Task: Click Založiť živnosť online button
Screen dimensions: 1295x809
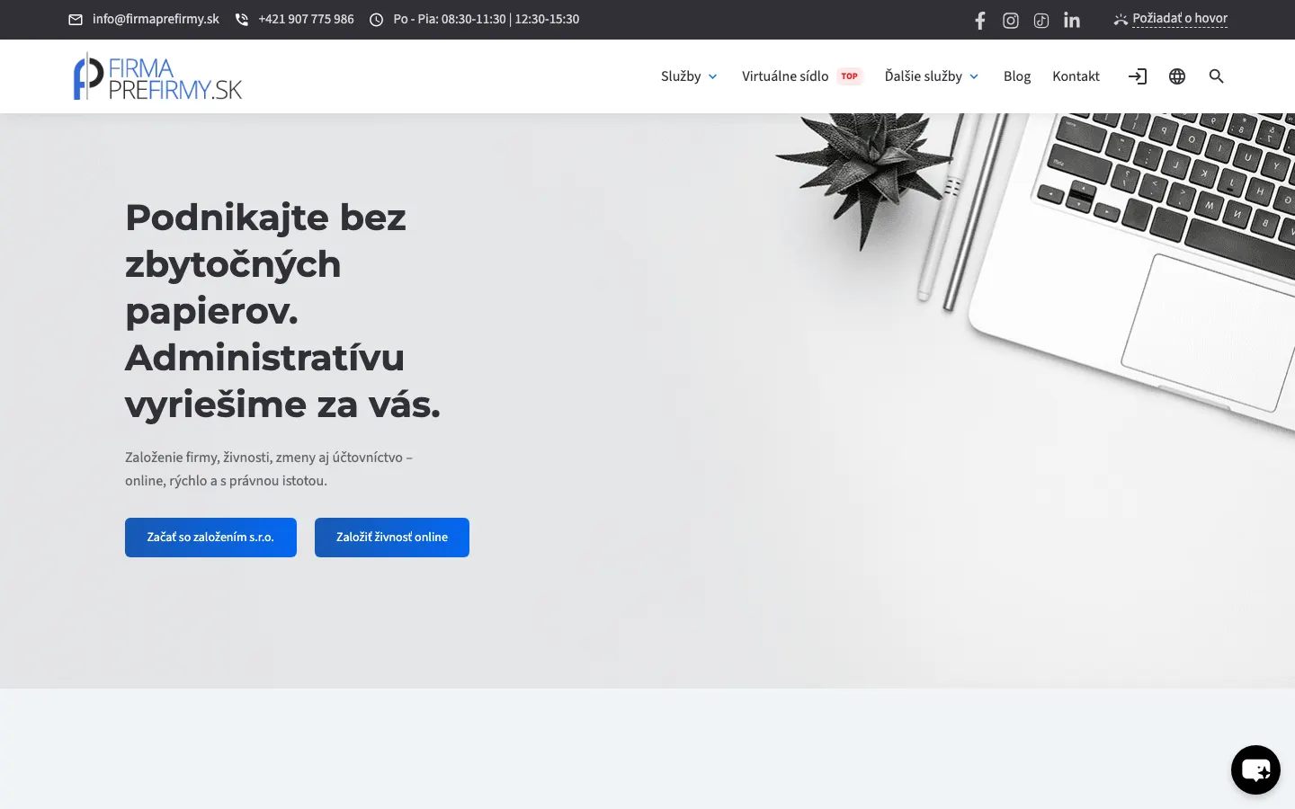Action: point(392,538)
